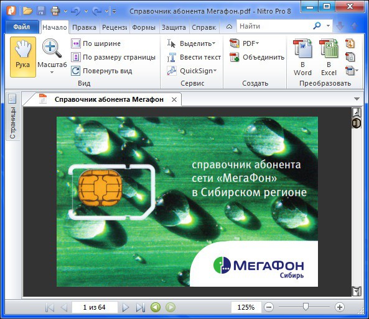369x319 pixels.
Task: Open search options dropdown arrow
Action: click(328, 25)
